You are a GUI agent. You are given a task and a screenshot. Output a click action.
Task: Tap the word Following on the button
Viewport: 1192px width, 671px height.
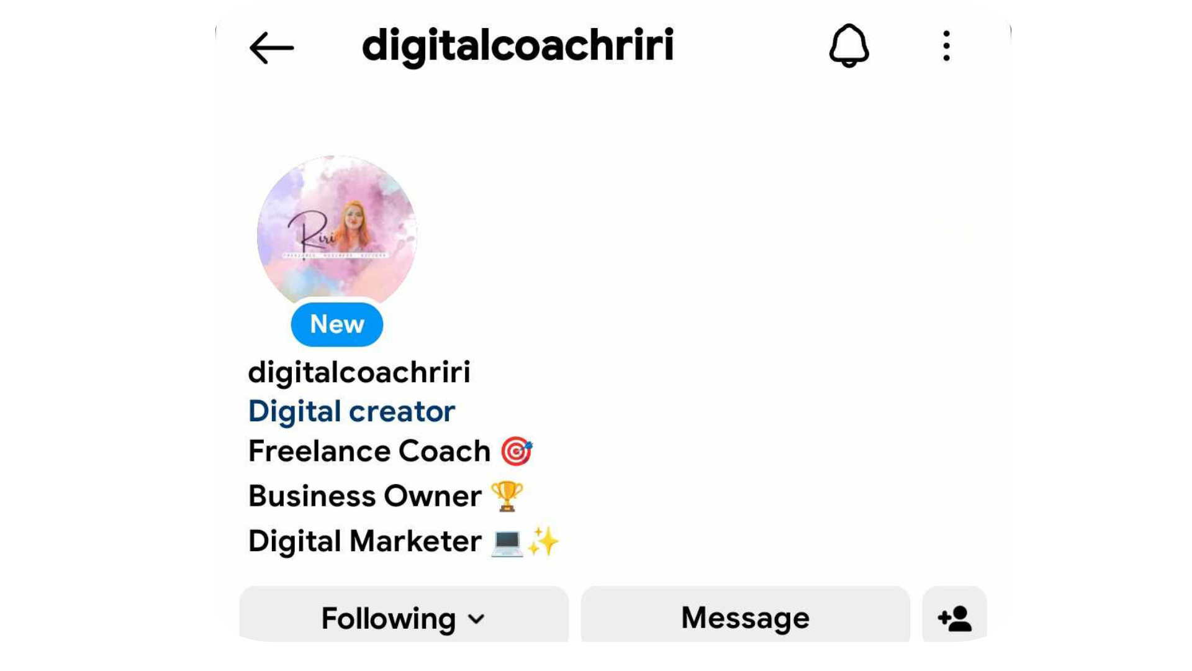coord(388,619)
